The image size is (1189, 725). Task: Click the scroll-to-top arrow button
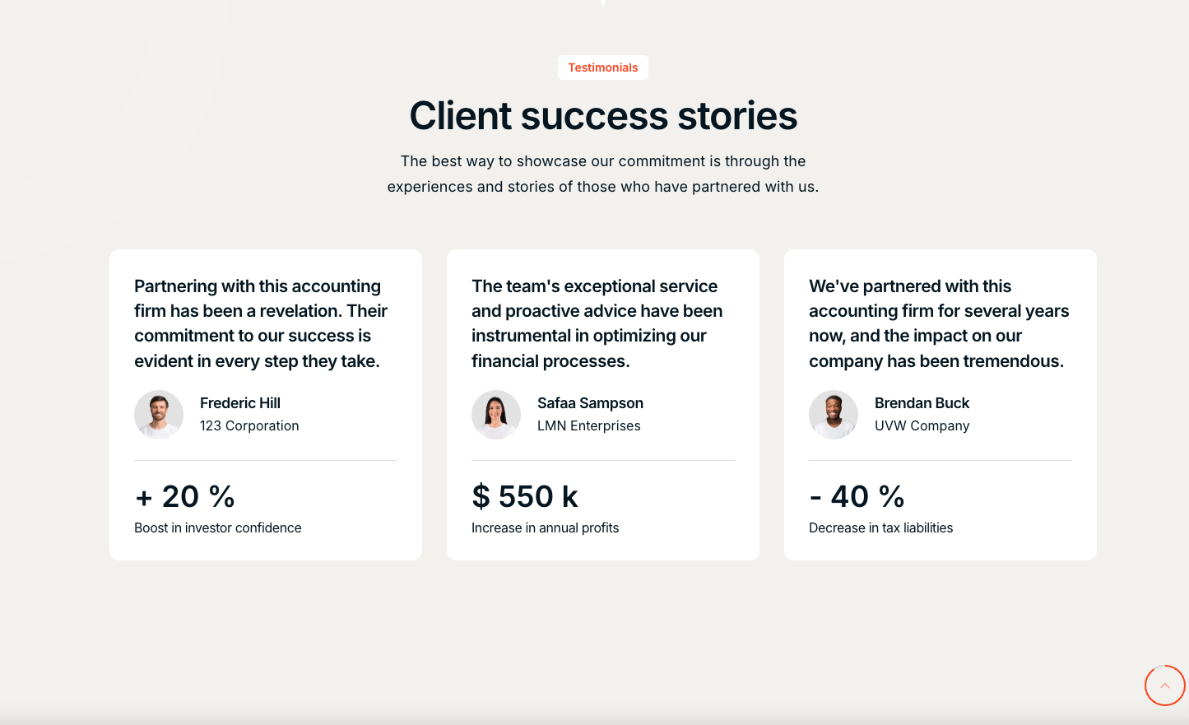(1164, 685)
